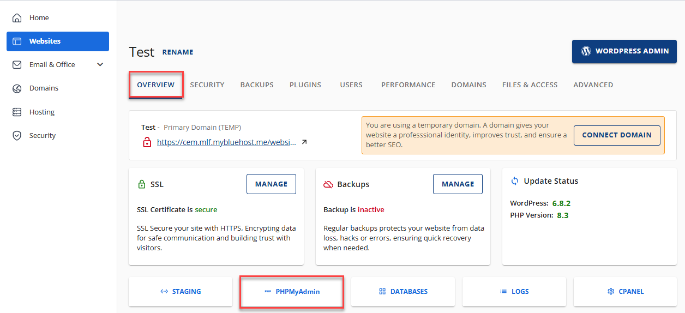Expand the Email & Office submenu chevron
Image resolution: width=685 pixels, height=313 pixels.
tap(100, 65)
